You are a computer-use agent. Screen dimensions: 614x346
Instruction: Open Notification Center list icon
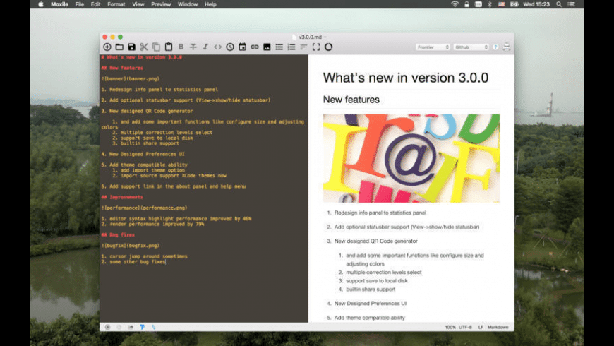(572, 4)
